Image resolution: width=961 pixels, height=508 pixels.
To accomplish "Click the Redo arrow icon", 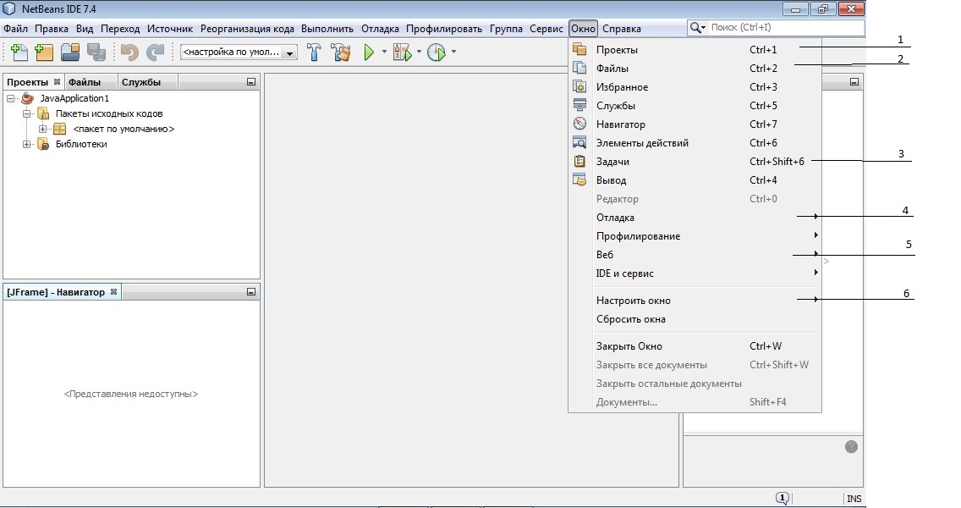I will click(x=155, y=52).
